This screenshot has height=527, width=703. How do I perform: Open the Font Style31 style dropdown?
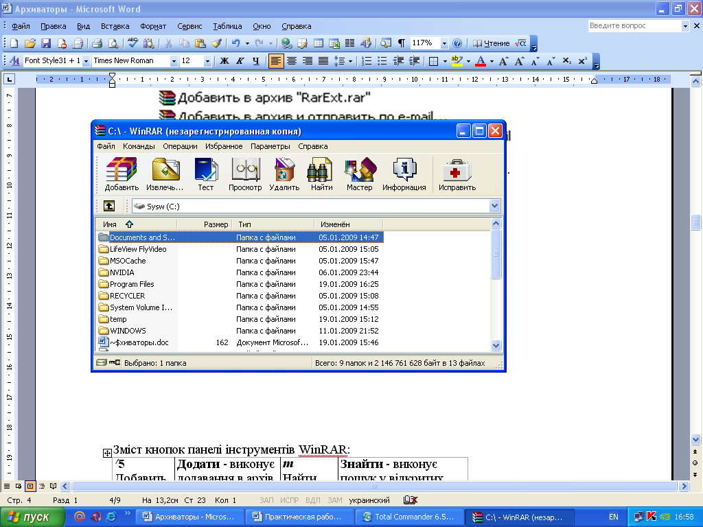click(86, 61)
